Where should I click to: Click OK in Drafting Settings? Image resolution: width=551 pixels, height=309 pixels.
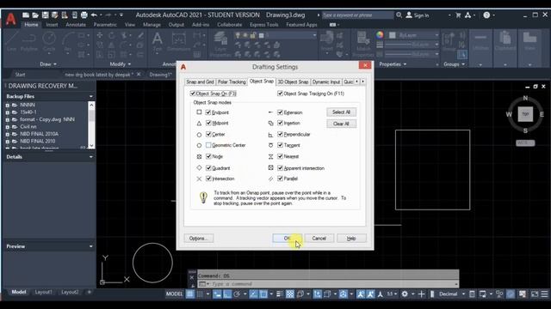coord(287,239)
